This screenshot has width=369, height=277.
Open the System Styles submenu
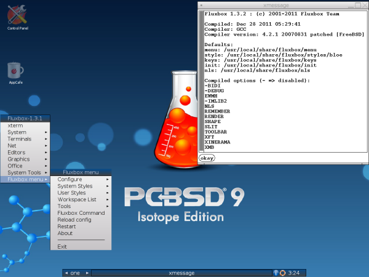[x=81, y=186]
